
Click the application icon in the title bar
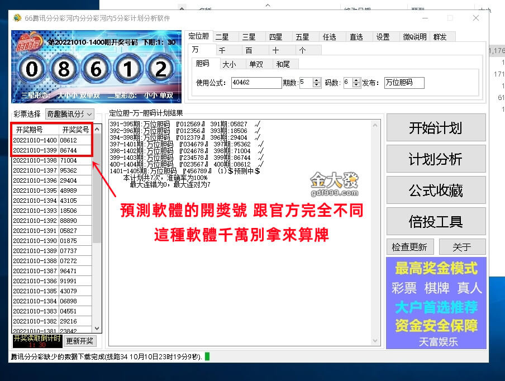(x=16, y=18)
